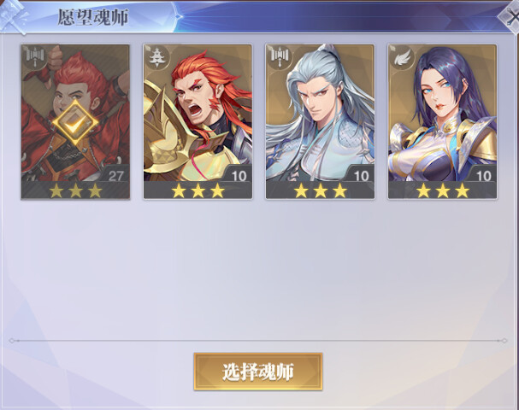Click level 10 badge on woman's card

pyautogui.click(x=482, y=176)
